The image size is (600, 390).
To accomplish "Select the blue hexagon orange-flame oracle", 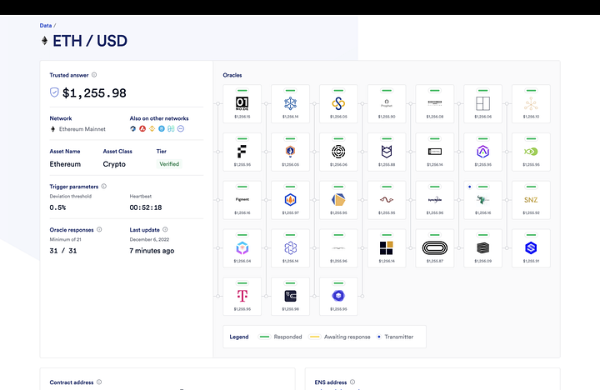I will pyautogui.click(x=291, y=200).
